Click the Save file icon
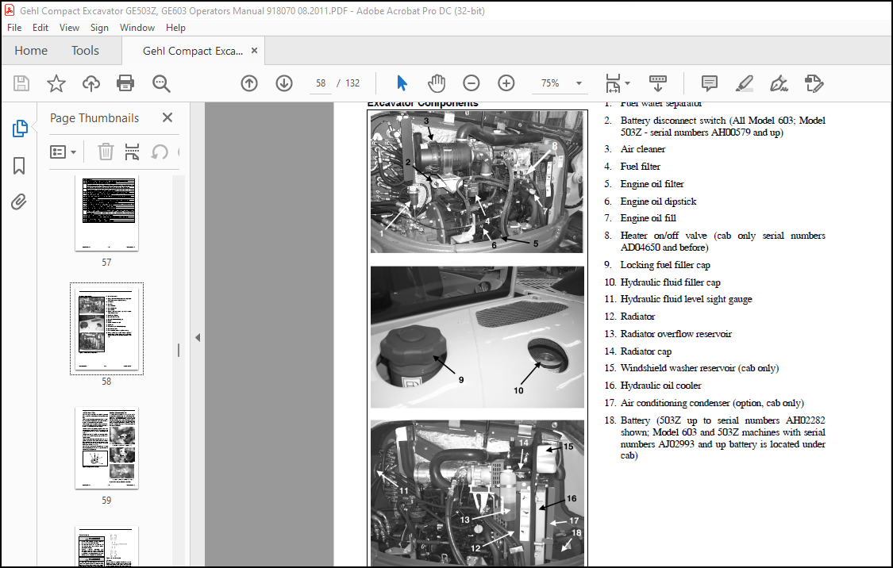 pyautogui.click(x=21, y=83)
